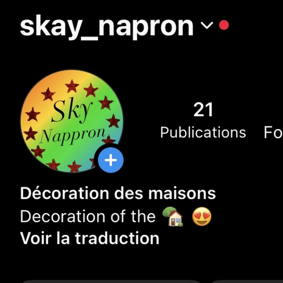Tap the partially visible Fo followers label
The height and width of the screenshot is (283, 283).
click(x=273, y=132)
